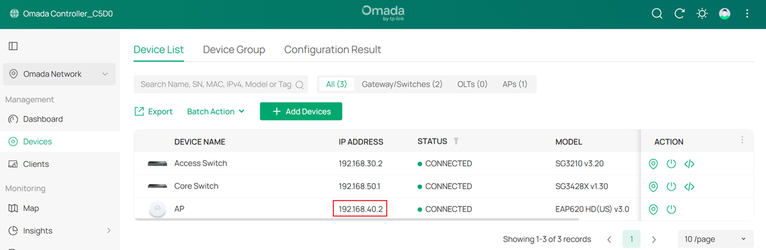The image size is (766, 250).
Task: Click model EAP620 HD(US) v3.0
Action: (x=592, y=209)
